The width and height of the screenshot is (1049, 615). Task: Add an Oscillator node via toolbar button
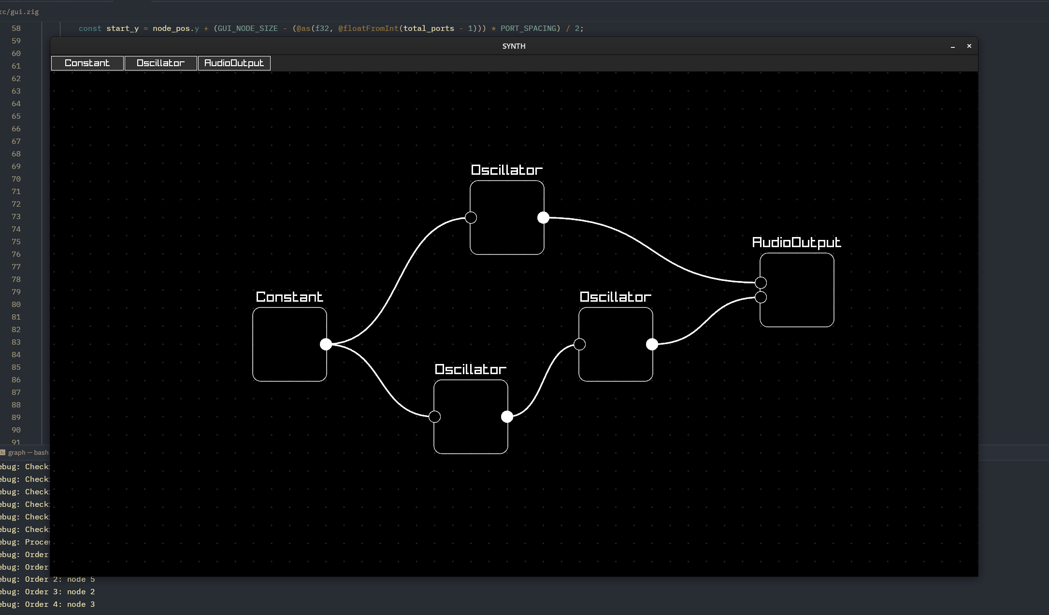(x=161, y=63)
